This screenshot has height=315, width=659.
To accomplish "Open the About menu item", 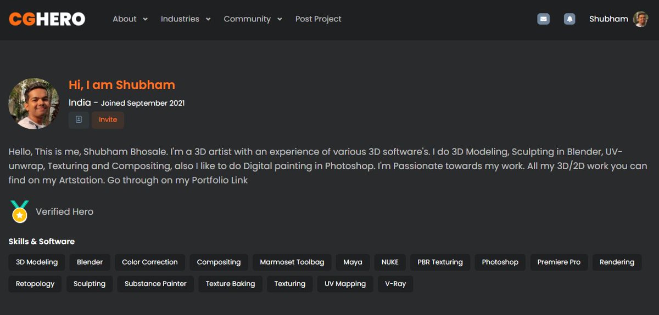I will tap(125, 19).
